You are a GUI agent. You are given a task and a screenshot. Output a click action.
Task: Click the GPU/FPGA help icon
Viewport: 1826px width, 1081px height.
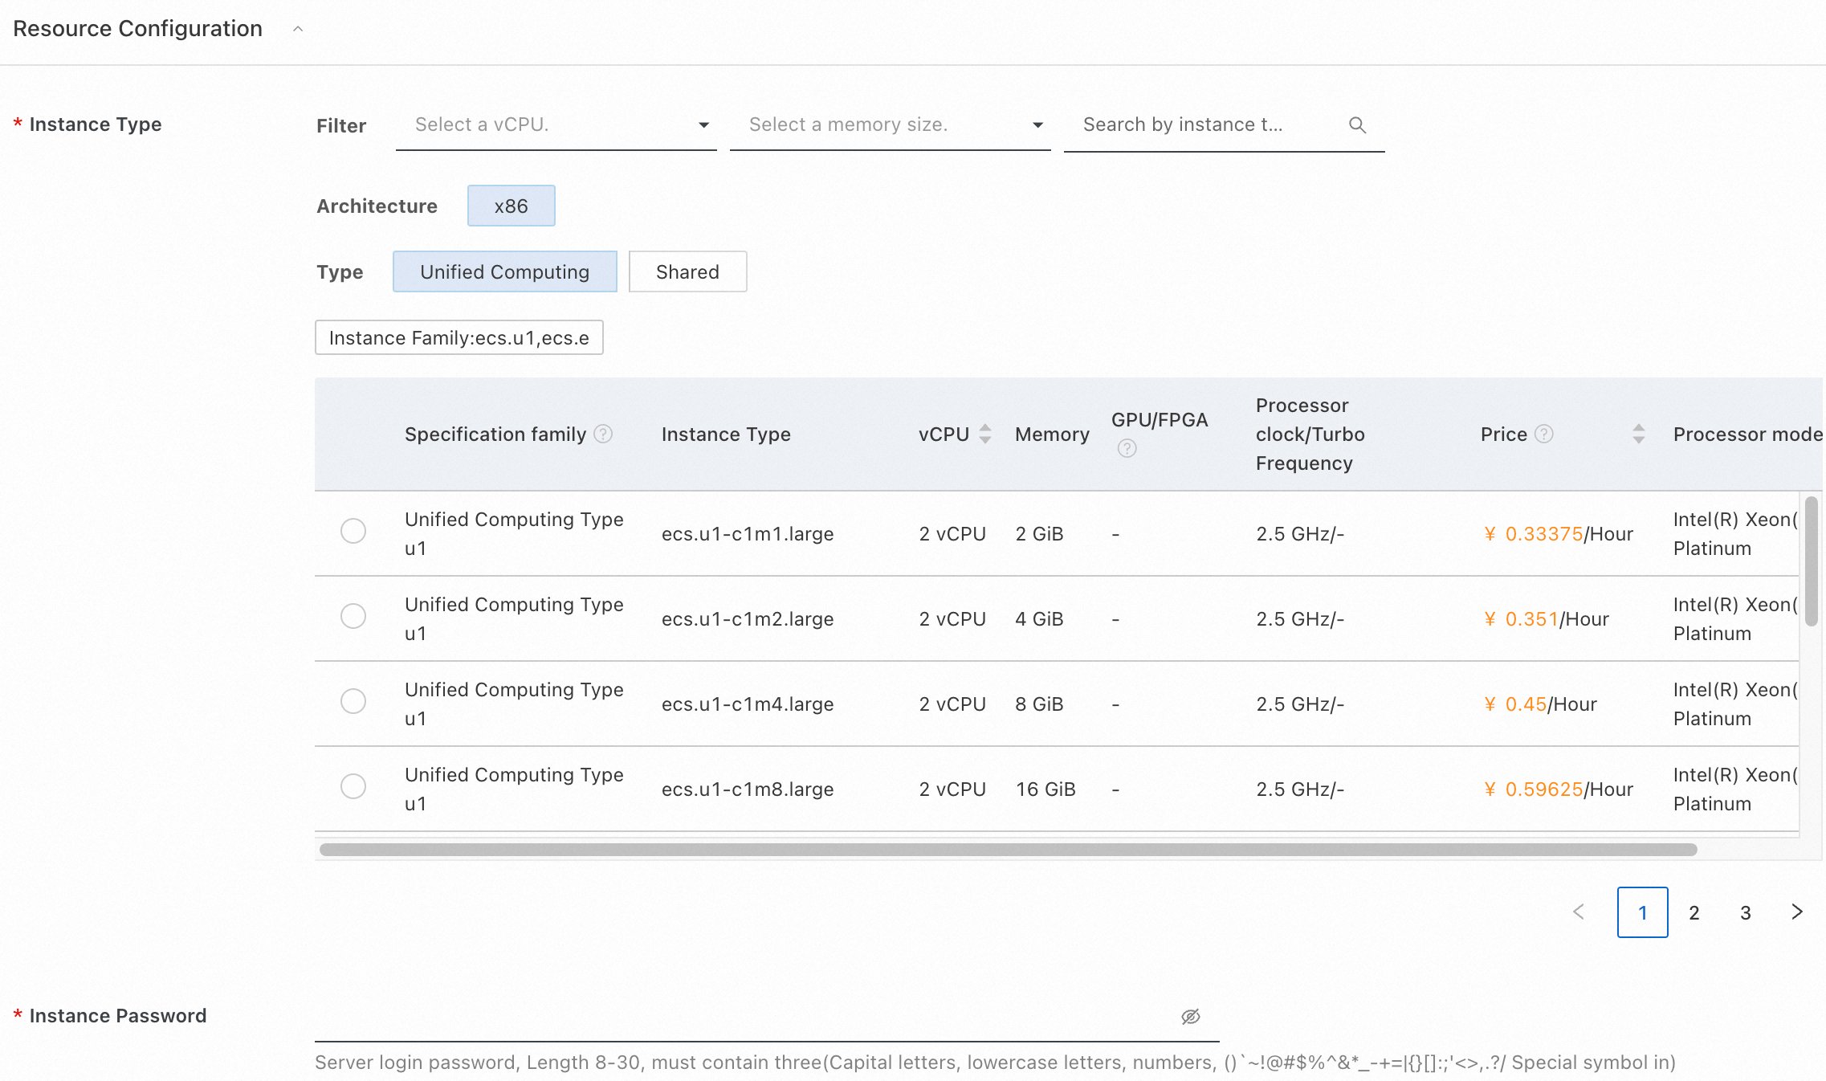[x=1127, y=448]
